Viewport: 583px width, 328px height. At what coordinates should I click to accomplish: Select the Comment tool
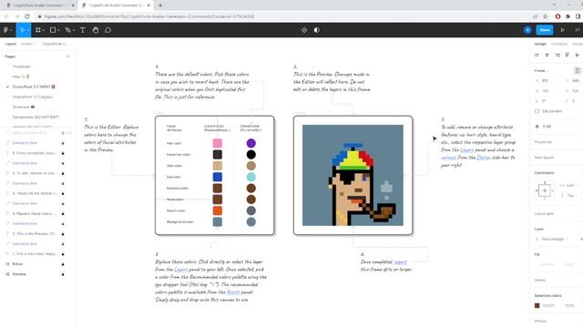(107, 30)
